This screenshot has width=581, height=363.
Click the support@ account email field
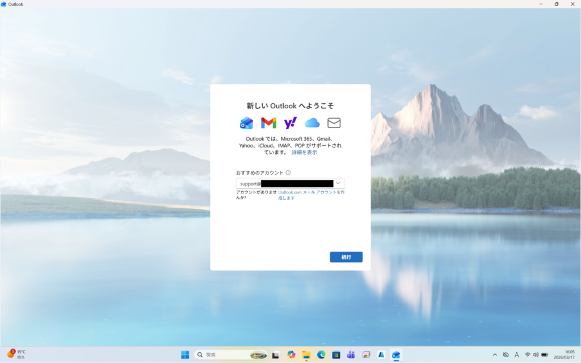coord(284,184)
